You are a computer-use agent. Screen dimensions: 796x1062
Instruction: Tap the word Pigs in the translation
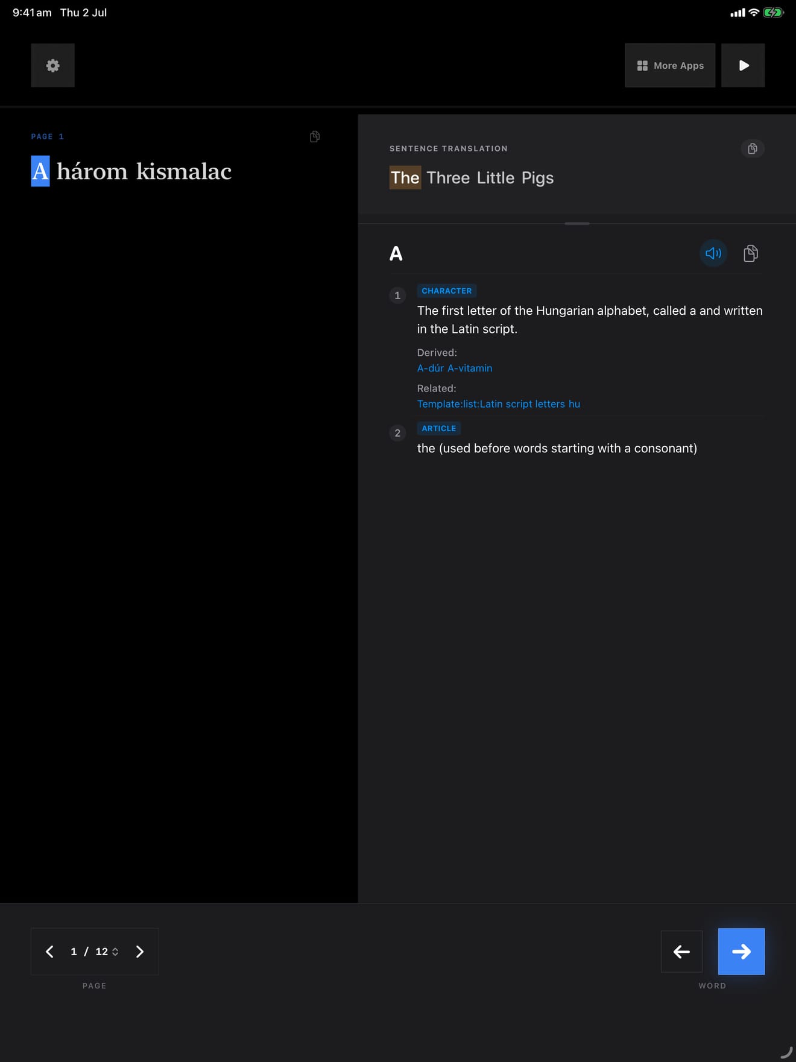click(537, 178)
